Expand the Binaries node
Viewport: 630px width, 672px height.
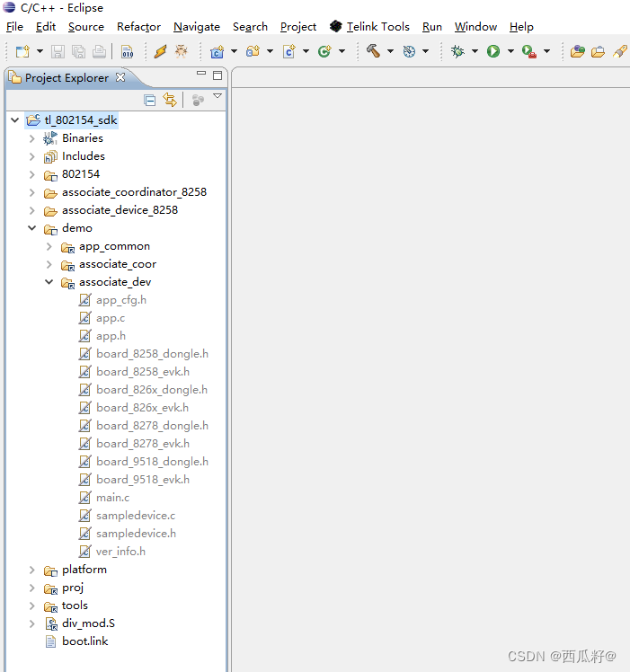(31, 138)
